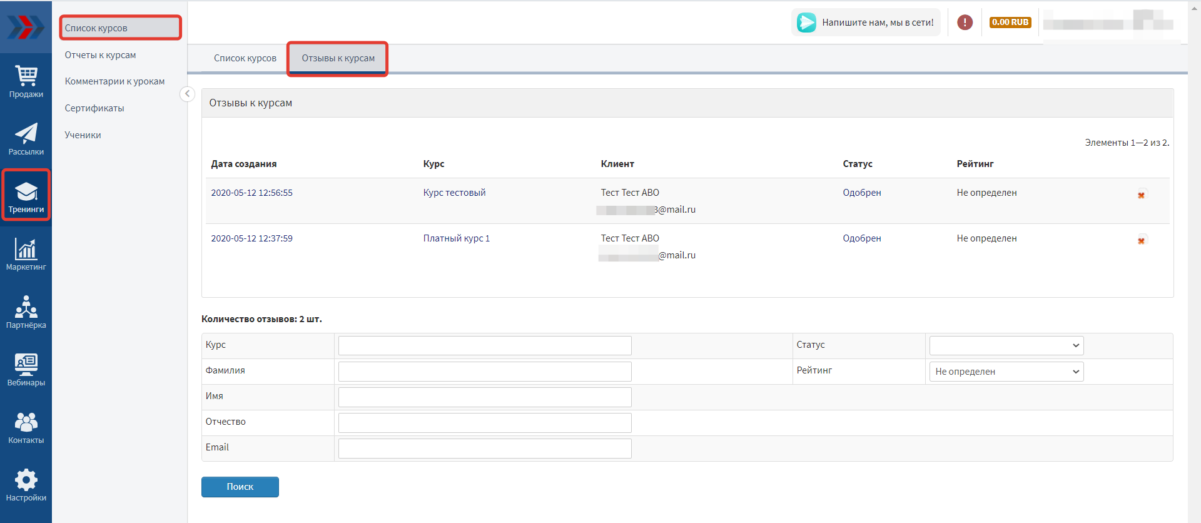
Task: Open the Напишите нам chat widget
Action: [x=866, y=23]
